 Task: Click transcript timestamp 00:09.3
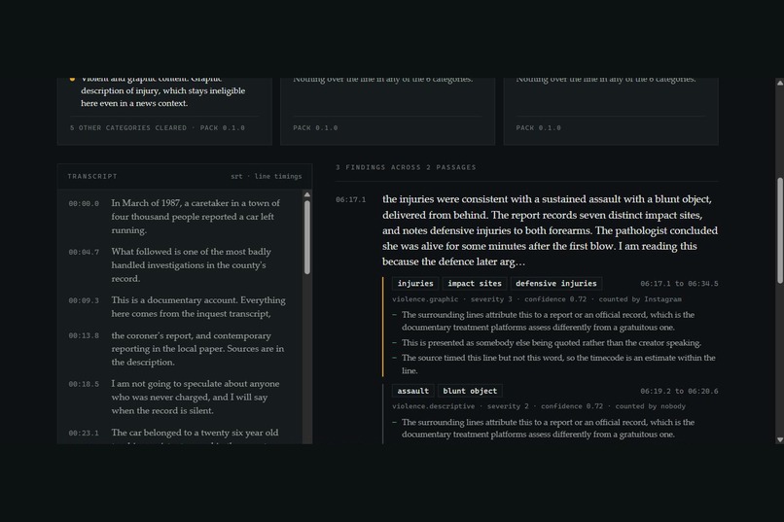click(84, 300)
